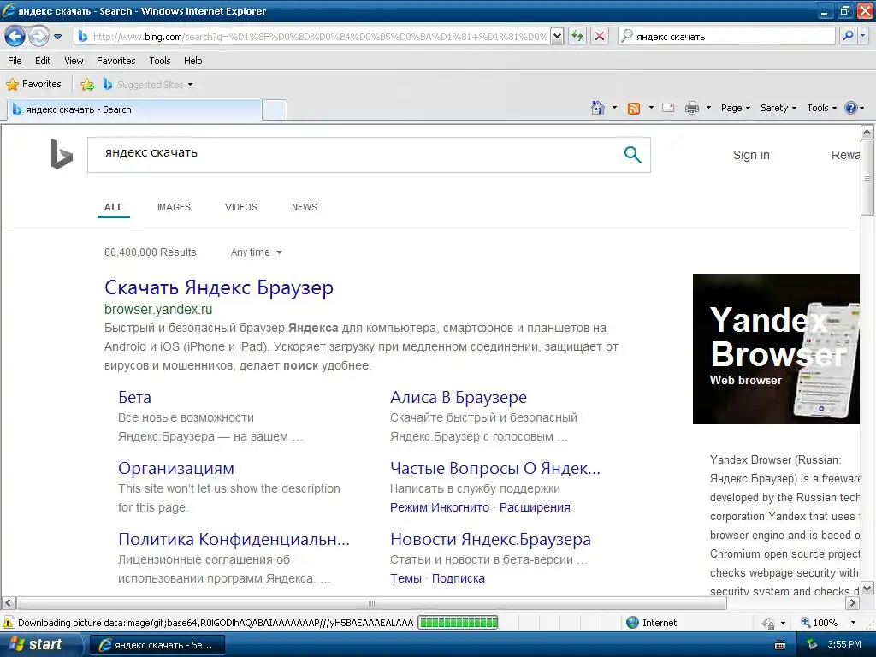Image resolution: width=876 pixels, height=657 pixels.
Task: Open a new blank tab
Action: click(x=275, y=110)
